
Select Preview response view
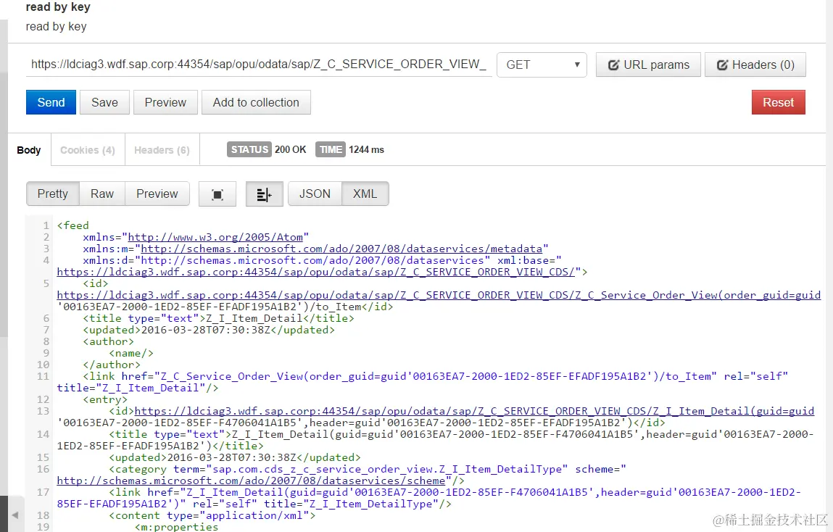tap(157, 194)
